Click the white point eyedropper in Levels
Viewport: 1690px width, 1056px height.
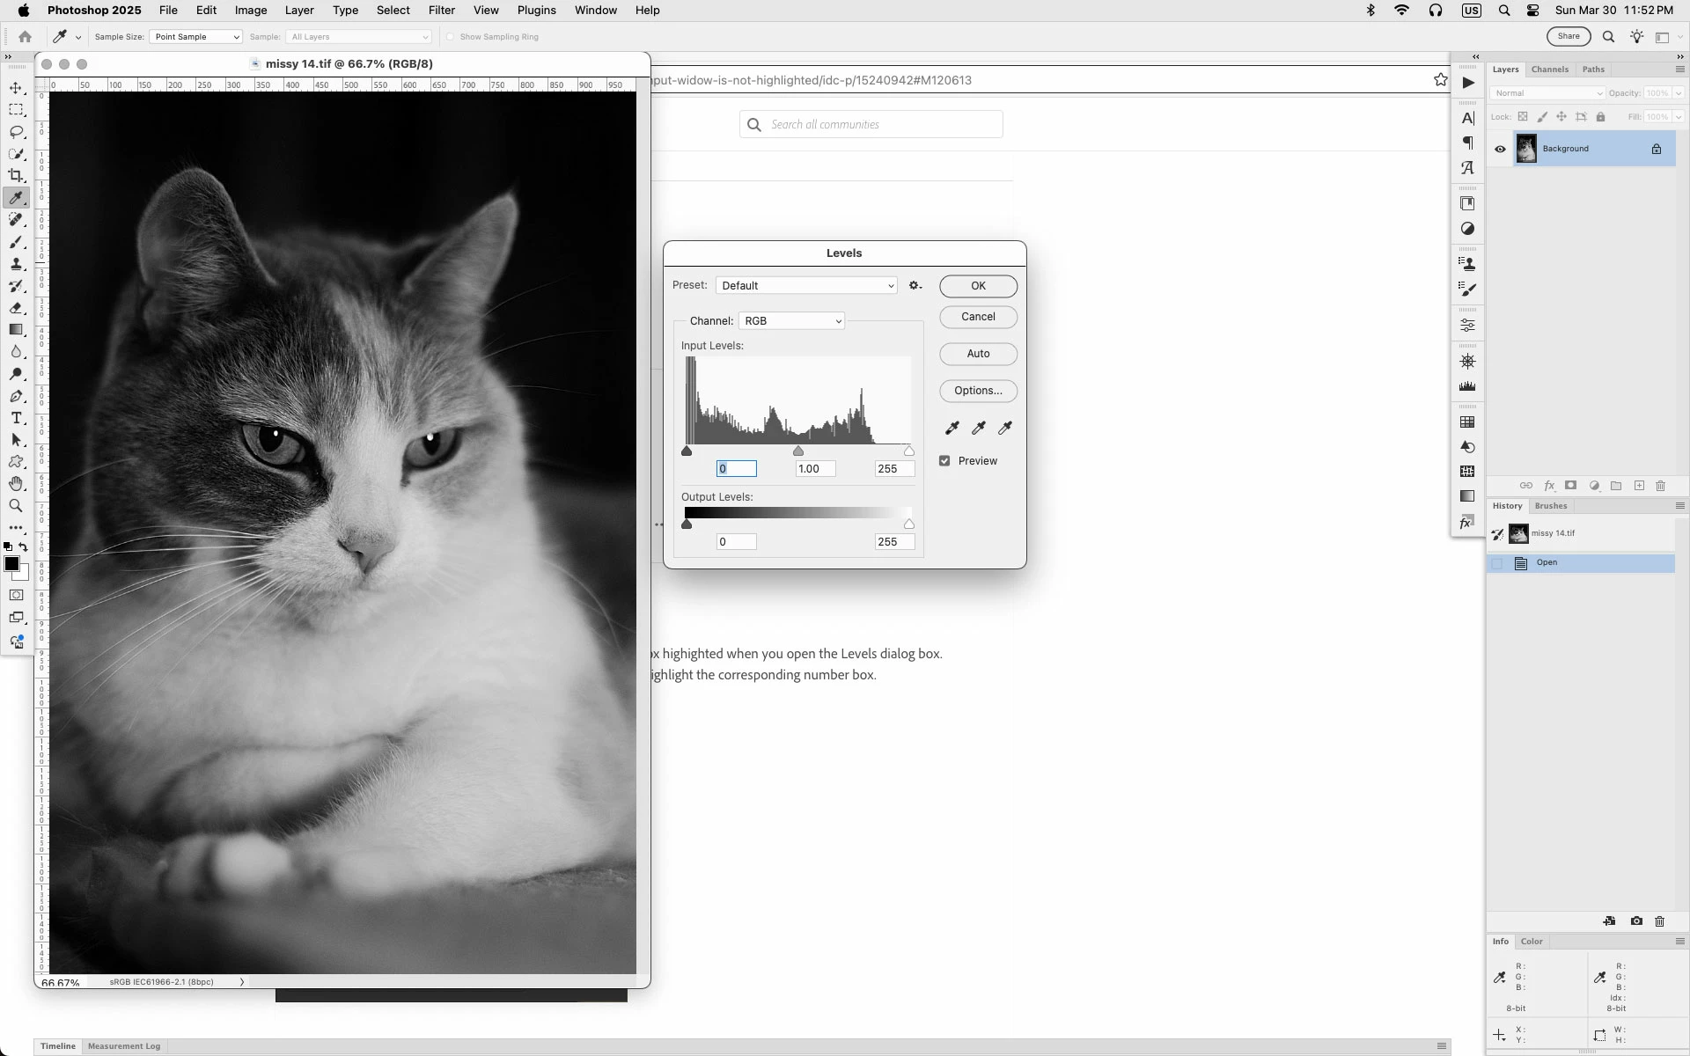pos(1005,428)
